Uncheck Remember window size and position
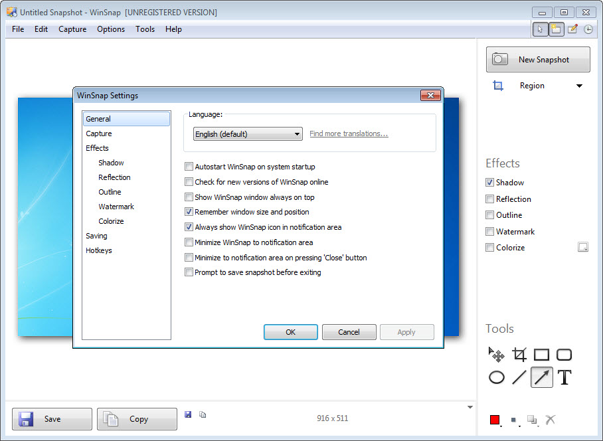The image size is (603, 441). tap(189, 212)
